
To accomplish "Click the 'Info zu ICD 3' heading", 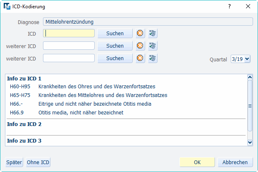I will click(x=24, y=141).
